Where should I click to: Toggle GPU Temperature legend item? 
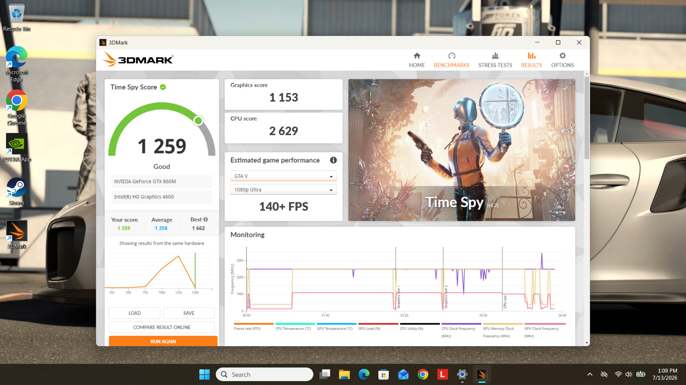pos(337,327)
